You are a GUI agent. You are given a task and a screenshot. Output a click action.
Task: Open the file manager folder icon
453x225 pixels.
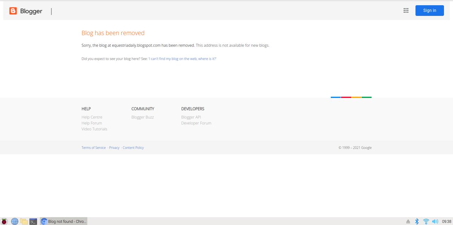pyautogui.click(x=24, y=222)
